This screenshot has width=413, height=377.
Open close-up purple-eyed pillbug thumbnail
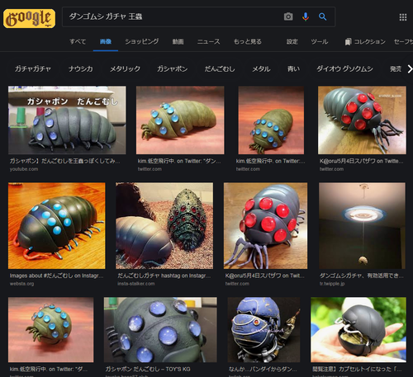coord(160,329)
